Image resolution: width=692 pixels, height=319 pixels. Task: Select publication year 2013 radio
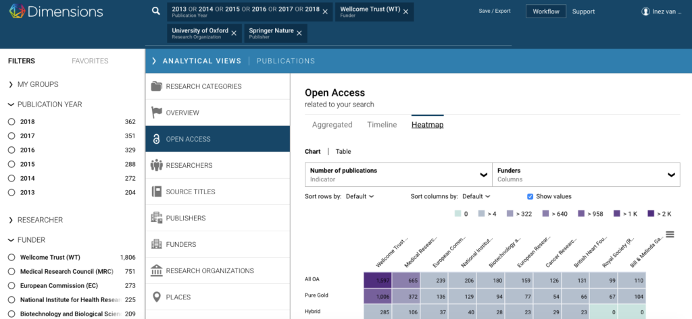(11, 192)
